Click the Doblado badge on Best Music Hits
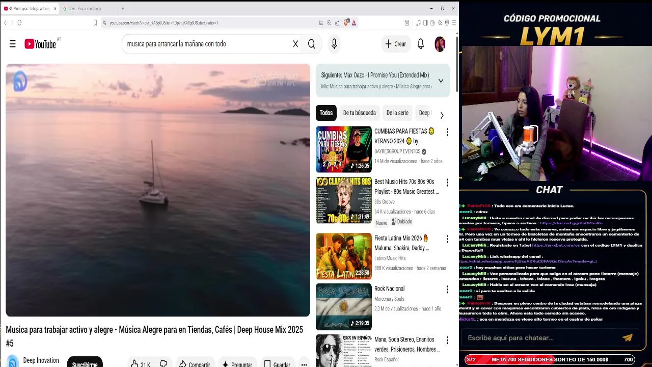 tap(402, 222)
